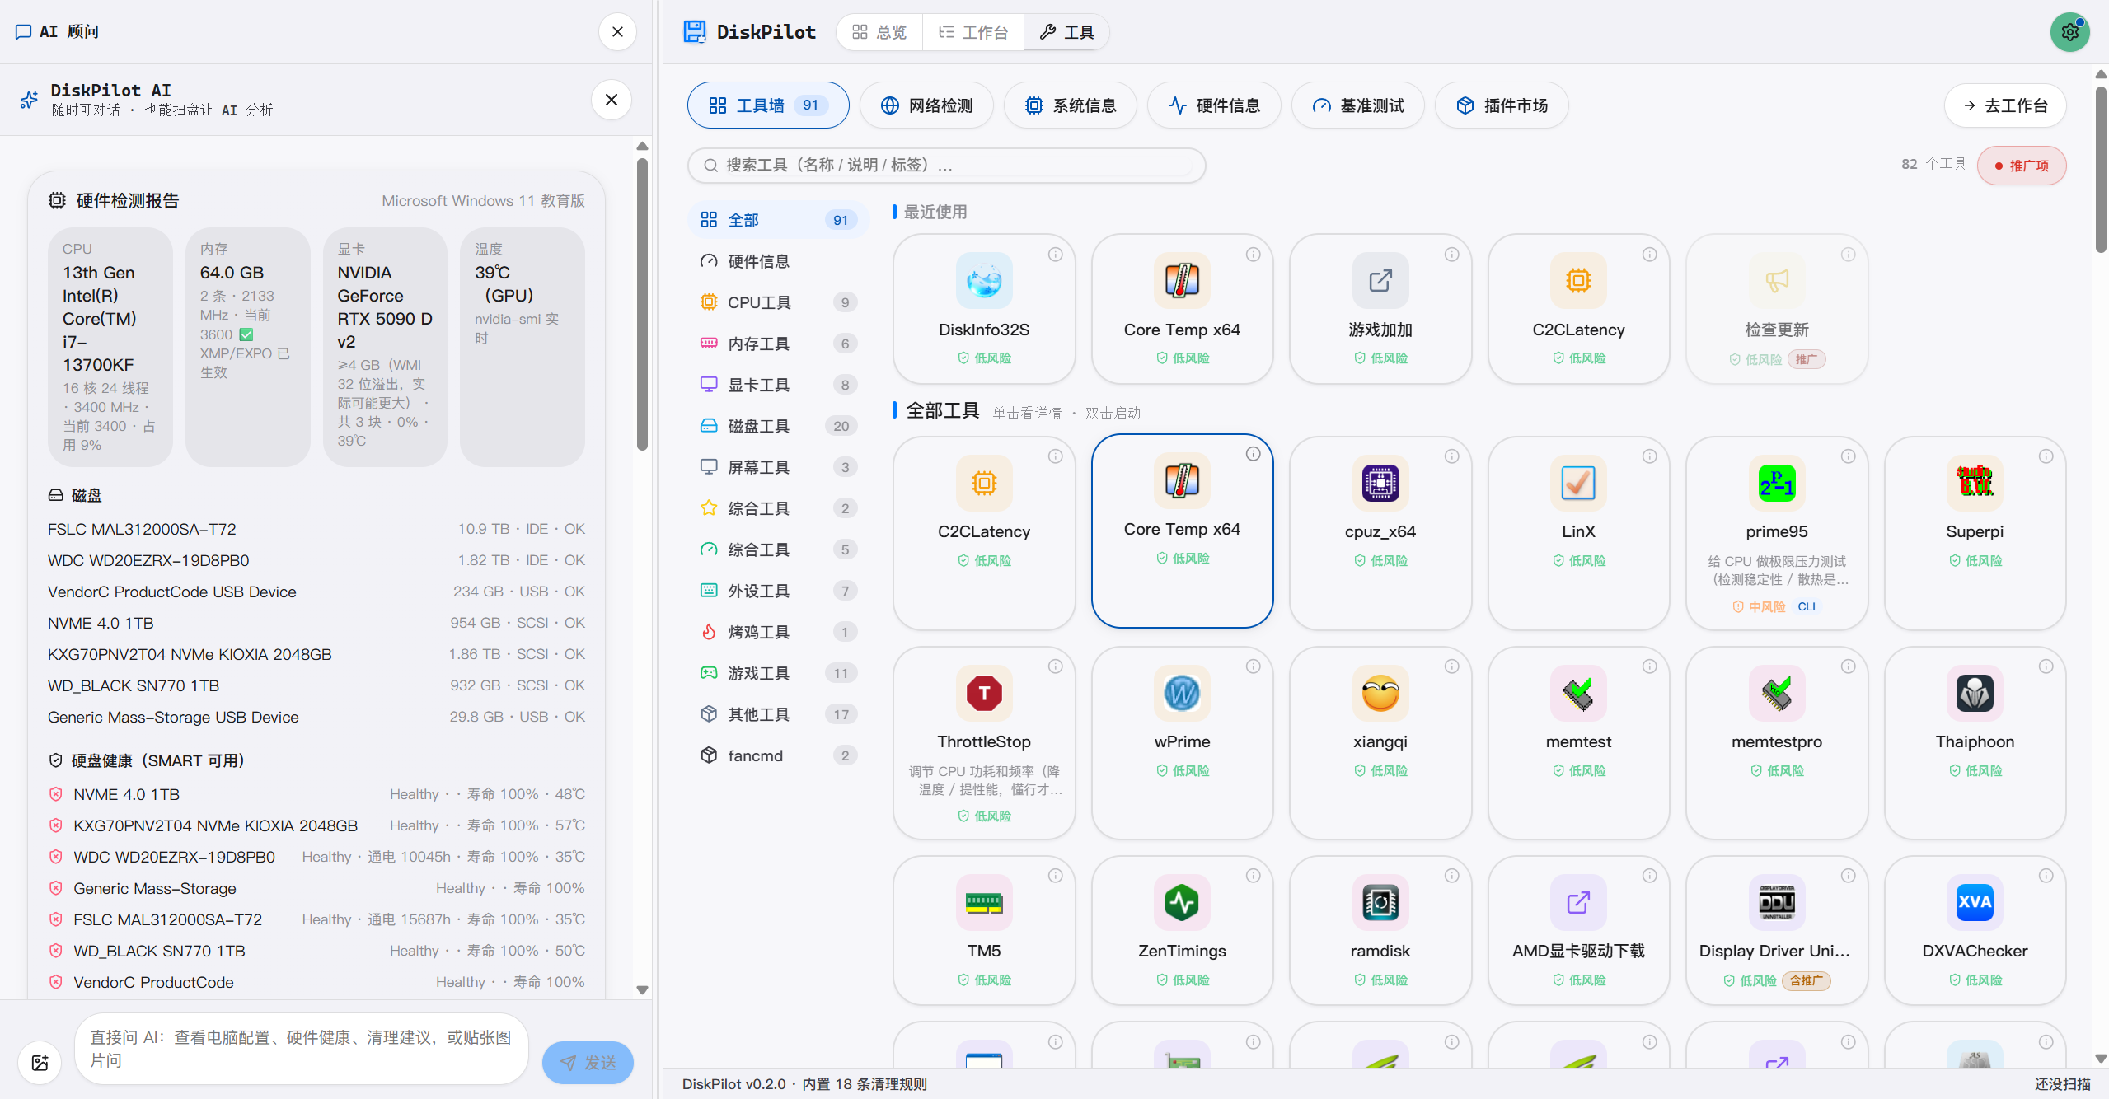Image resolution: width=2109 pixels, height=1099 pixels.
Task: Open the Thaiphoon tool icon
Action: tap(1975, 693)
